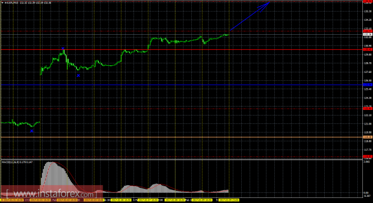Select the thick blue horizontal level line
Viewport: 373px width, 203px height.
(x=182, y=85)
